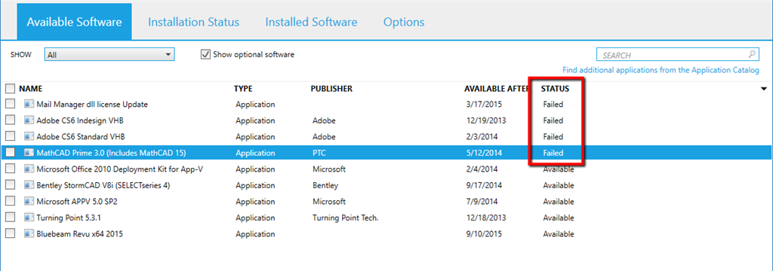Click the MathCAD Prime 3.0 application icon
The width and height of the screenshot is (773, 271).
click(29, 153)
